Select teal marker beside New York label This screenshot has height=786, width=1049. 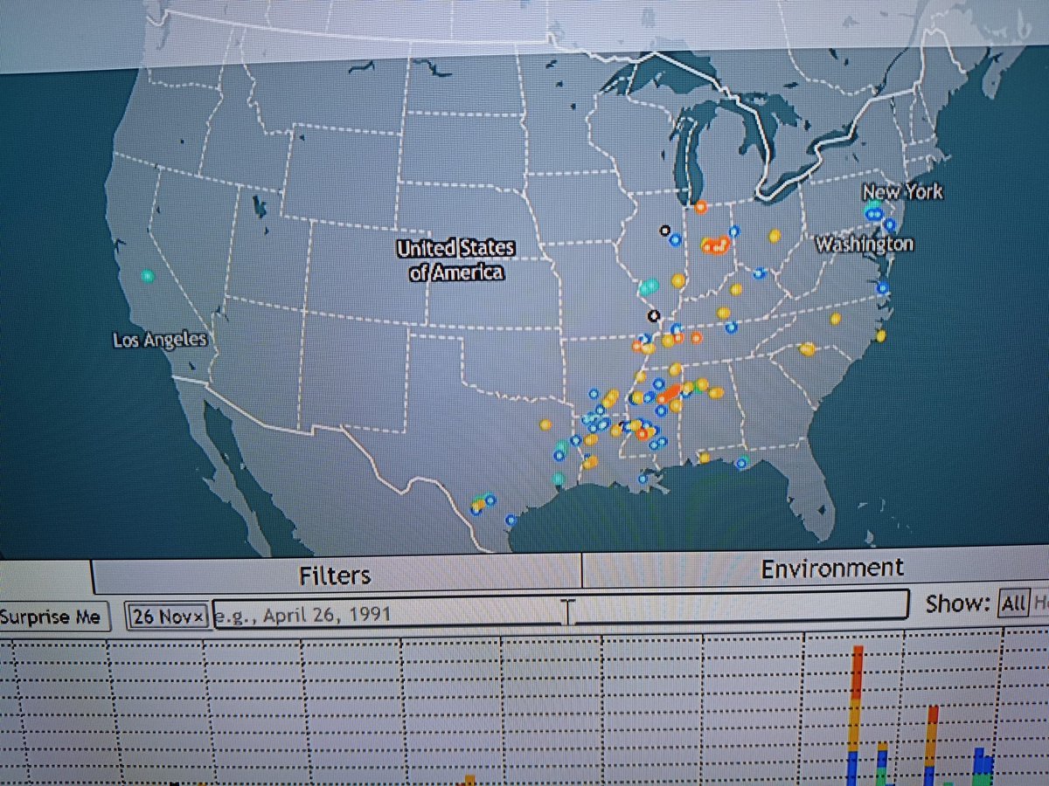click(x=873, y=203)
